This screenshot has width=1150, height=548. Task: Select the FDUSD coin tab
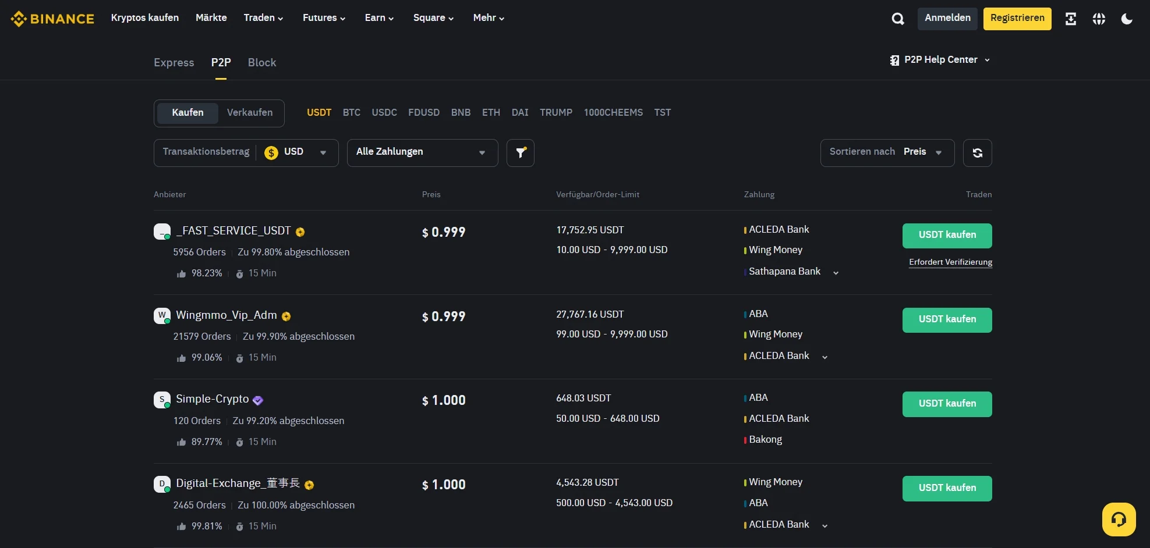pos(424,113)
